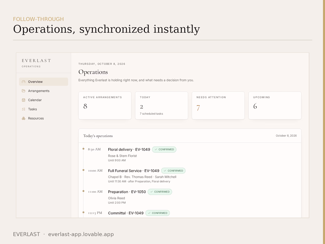Open the Needs Attention card
325x244 pixels.
218,105
